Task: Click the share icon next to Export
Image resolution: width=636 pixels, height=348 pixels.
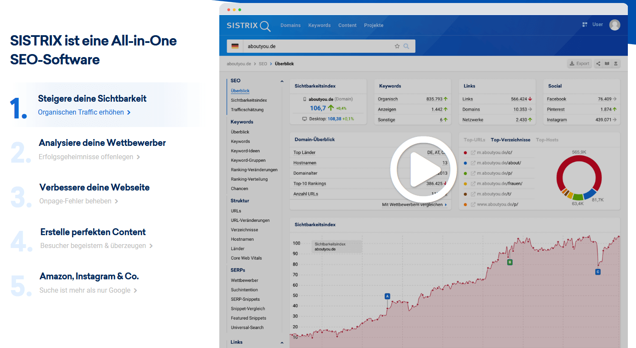Action: (598, 64)
